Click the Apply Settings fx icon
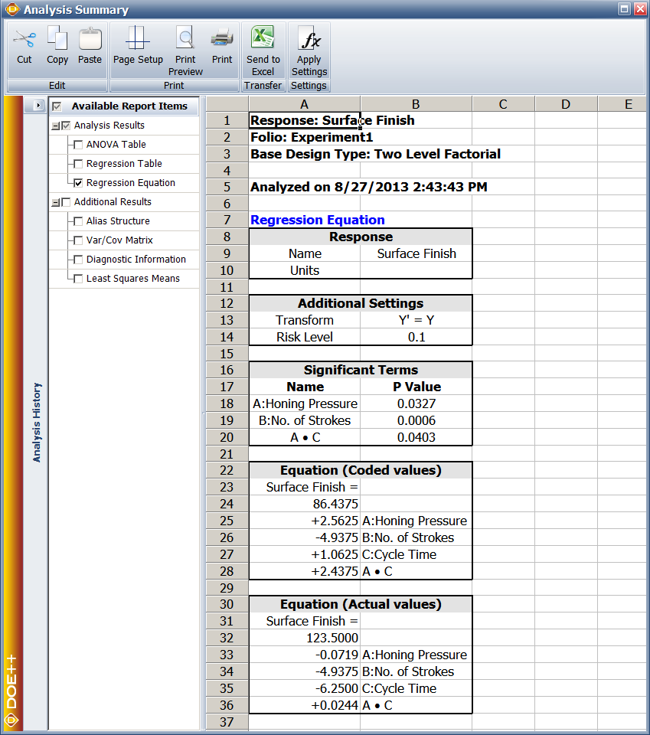The height and width of the screenshot is (735, 650). point(310,38)
